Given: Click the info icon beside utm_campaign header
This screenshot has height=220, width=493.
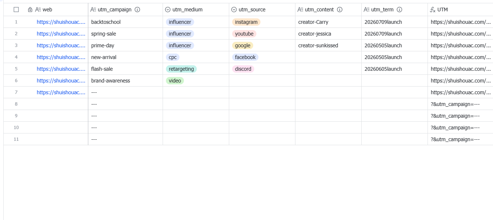Looking at the screenshot, I should pos(138,10).
